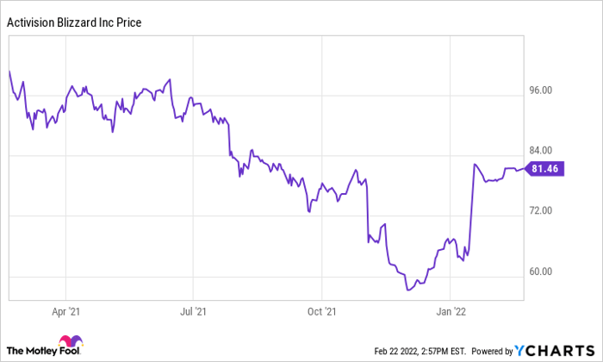Click the price line's starting peak at far left
603x362 pixels.
pyautogui.click(x=9, y=71)
